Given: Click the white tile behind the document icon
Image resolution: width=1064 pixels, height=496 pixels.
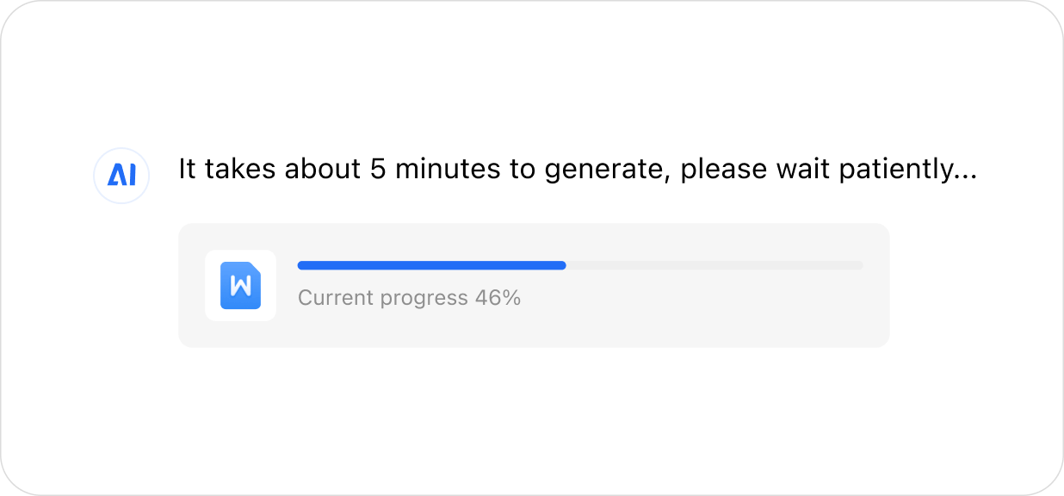Looking at the screenshot, I should 214,310.
